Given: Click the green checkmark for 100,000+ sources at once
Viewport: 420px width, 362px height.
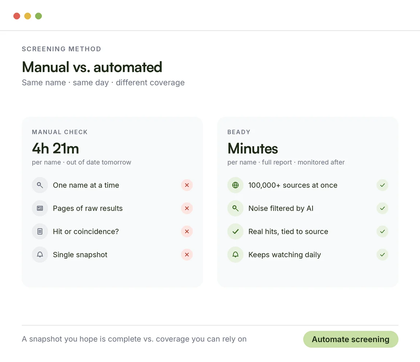Looking at the screenshot, I should tap(382, 185).
